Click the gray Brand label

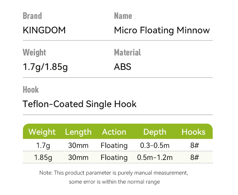tap(32, 16)
